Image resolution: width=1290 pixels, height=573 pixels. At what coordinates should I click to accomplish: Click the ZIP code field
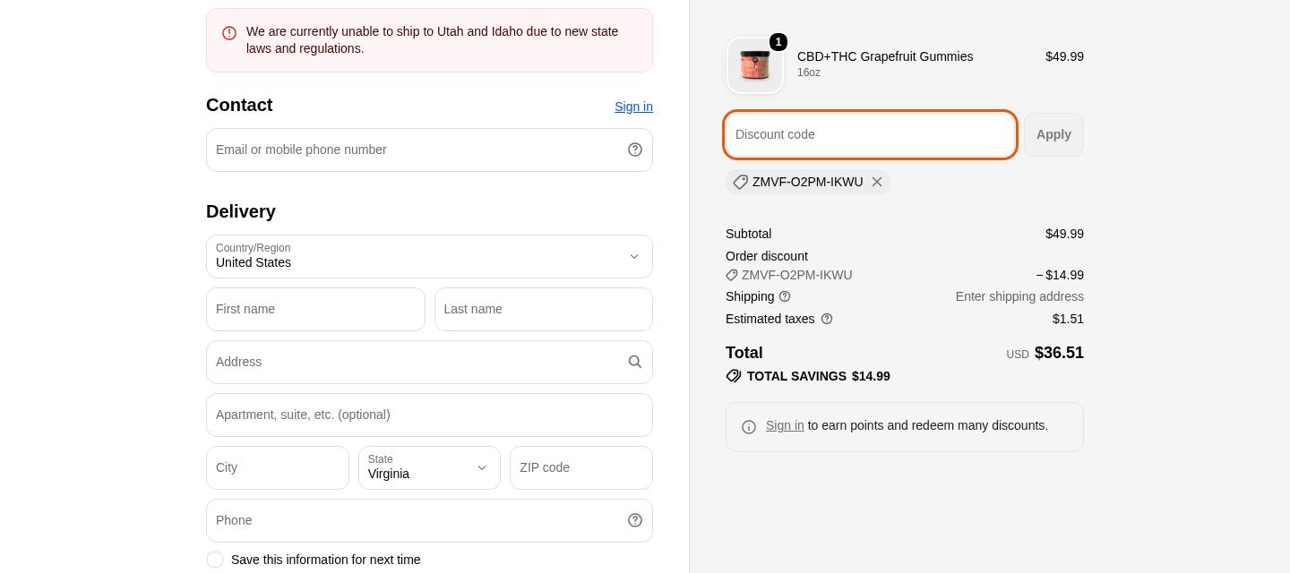[581, 467]
